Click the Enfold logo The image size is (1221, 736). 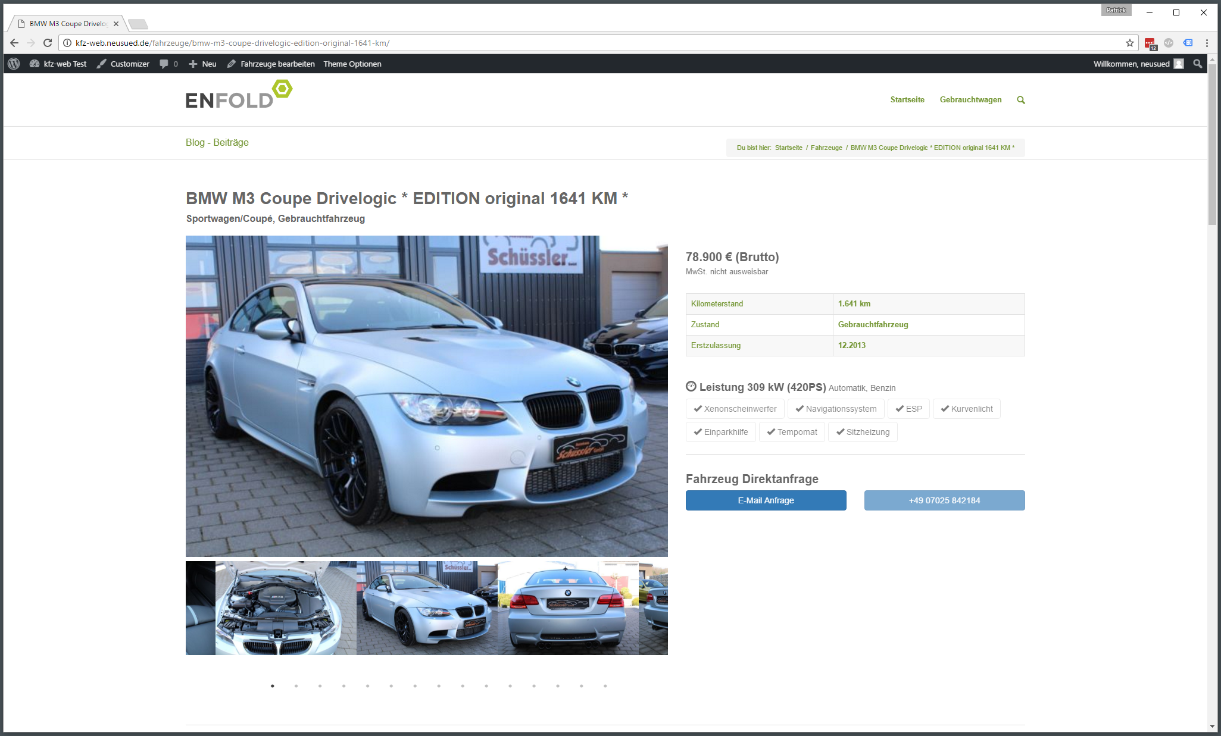click(x=239, y=95)
